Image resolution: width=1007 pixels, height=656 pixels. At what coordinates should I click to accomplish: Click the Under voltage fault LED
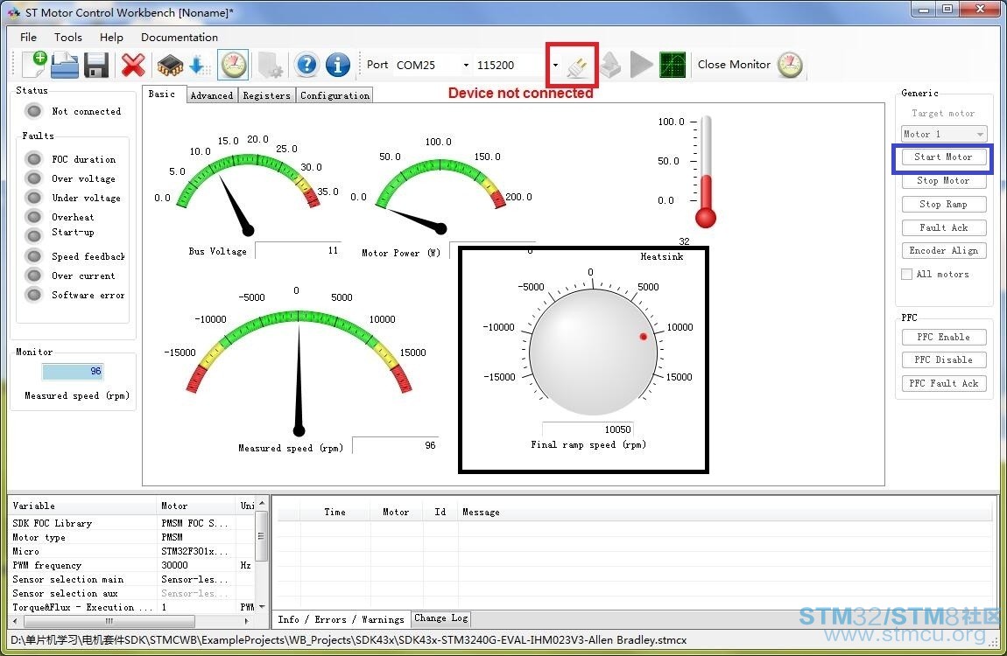[x=34, y=198]
